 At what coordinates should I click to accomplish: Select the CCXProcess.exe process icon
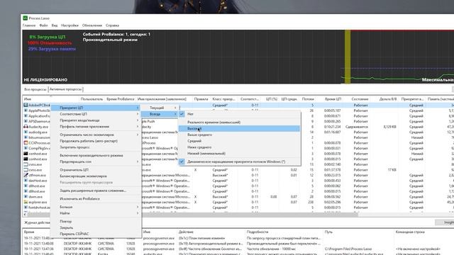26,143
